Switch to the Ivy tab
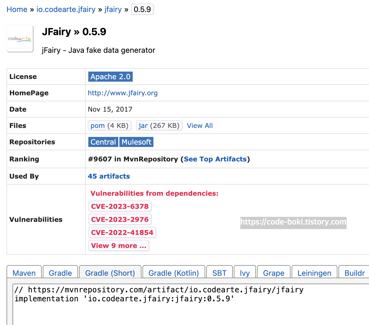 coord(245,272)
